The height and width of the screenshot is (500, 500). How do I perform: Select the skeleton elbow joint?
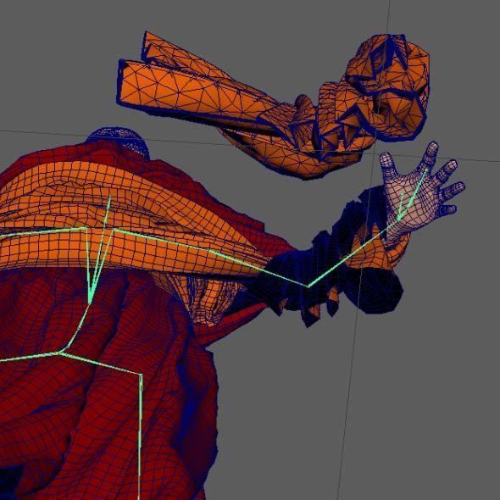(308, 286)
